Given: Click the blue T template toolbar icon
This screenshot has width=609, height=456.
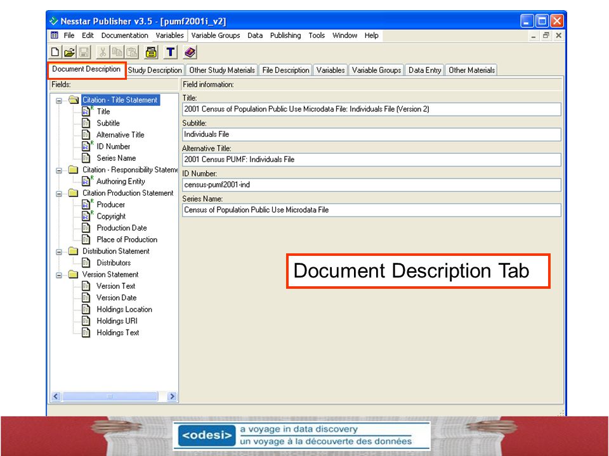Looking at the screenshot, I should click(170, 52).
